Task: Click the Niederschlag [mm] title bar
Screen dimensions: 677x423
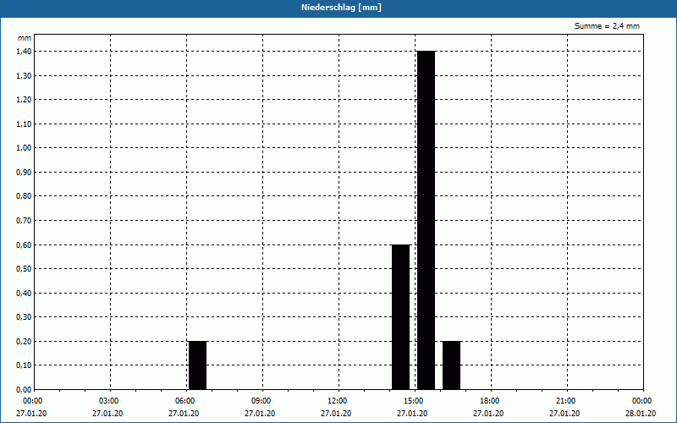Action: (338, 8)
